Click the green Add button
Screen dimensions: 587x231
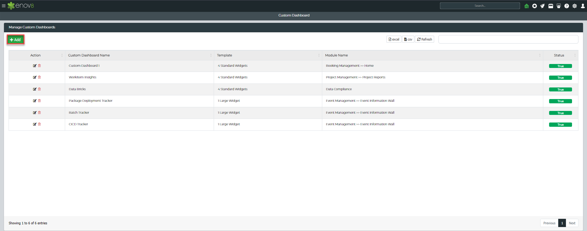pos(15,40)
